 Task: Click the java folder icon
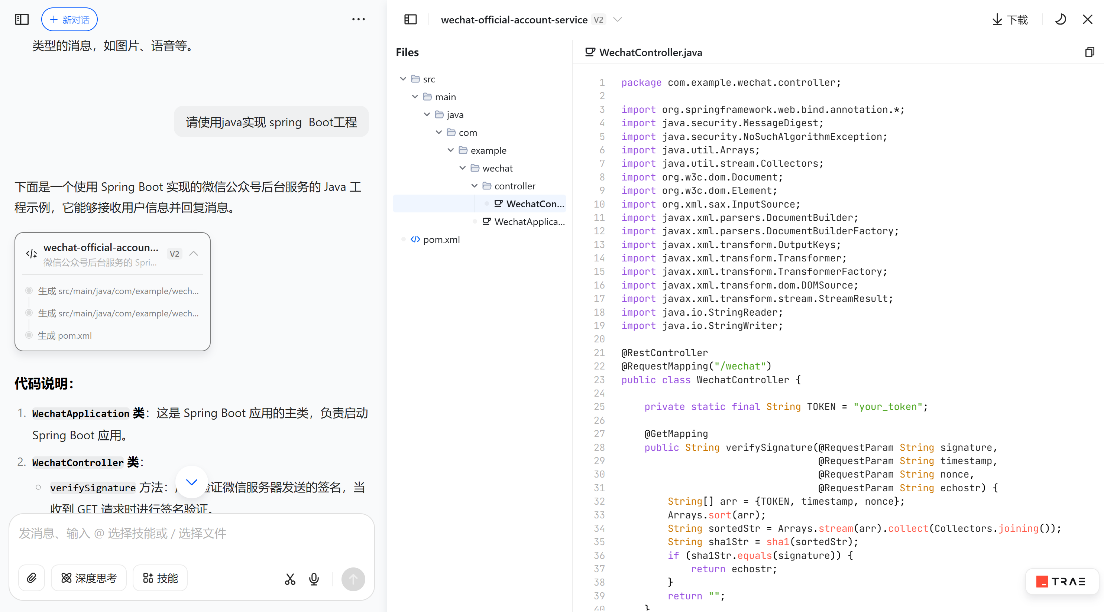[439, 114]
